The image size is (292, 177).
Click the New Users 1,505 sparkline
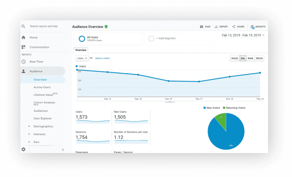pyautogui.click(x=131, y=122)
